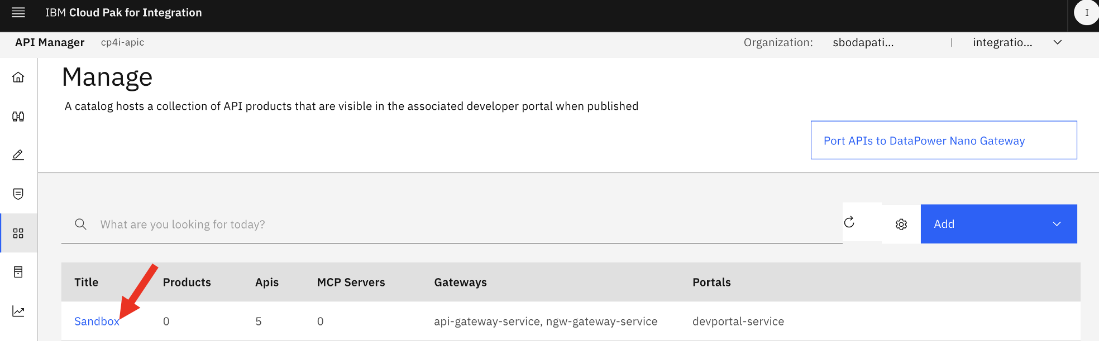This screenshot has width=1099, height=341.
Task: Click the search magnifier icon
Action: (x=81, y=224)
